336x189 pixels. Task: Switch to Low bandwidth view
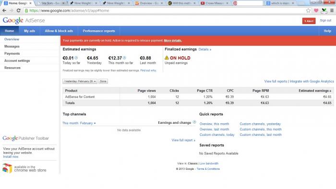(x=209, y=164)
